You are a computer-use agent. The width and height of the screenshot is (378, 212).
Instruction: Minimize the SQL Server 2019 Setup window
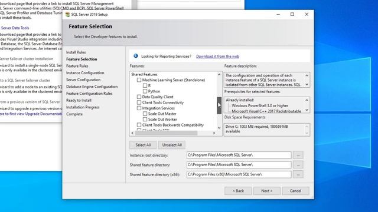tap(278, 14)
